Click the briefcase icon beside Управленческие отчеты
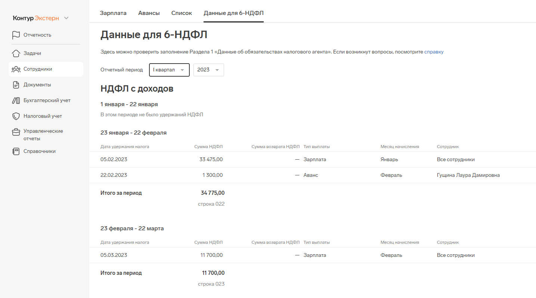 coord(16,132)
